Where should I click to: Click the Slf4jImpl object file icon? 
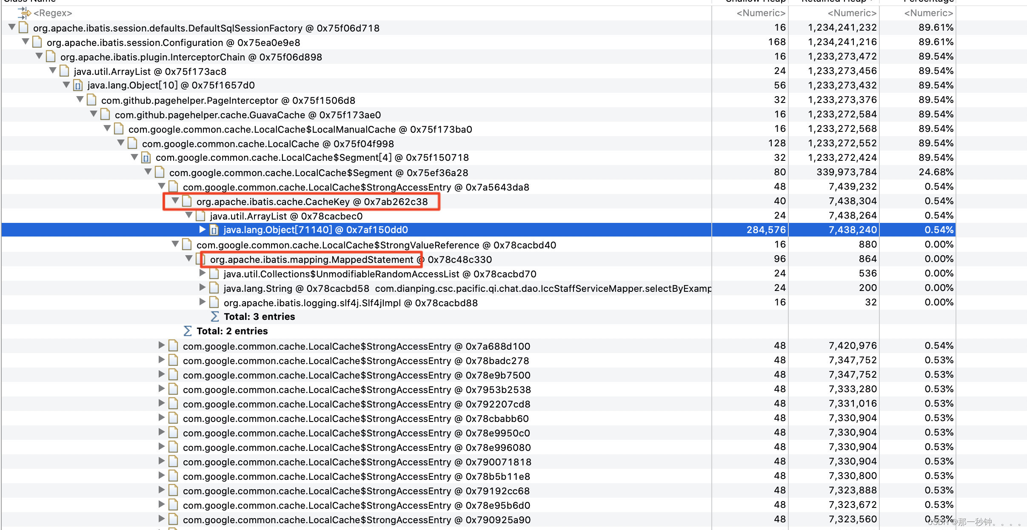coord(214,303)
